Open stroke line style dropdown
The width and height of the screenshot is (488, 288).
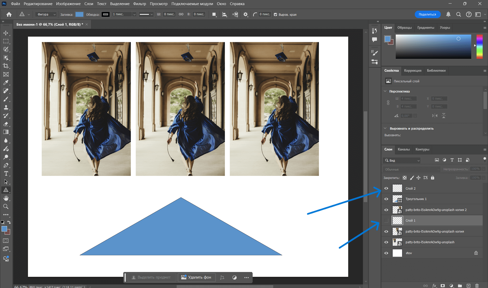[x=146, y=14]
